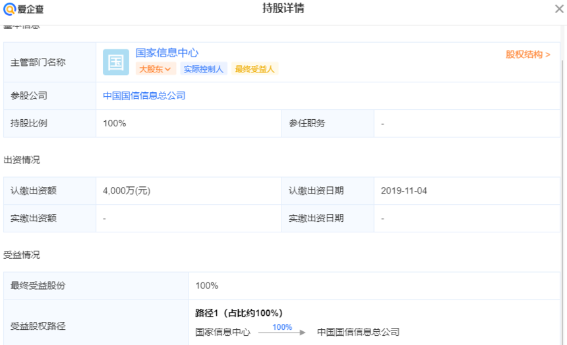Click 中国国信信息总公司 in the equity path
The image size is (567, 345).
(359, 332)
